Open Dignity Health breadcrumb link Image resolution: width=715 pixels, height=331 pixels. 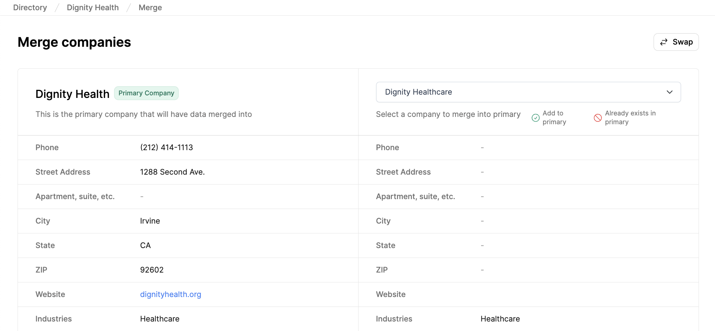tap(93, 8)
